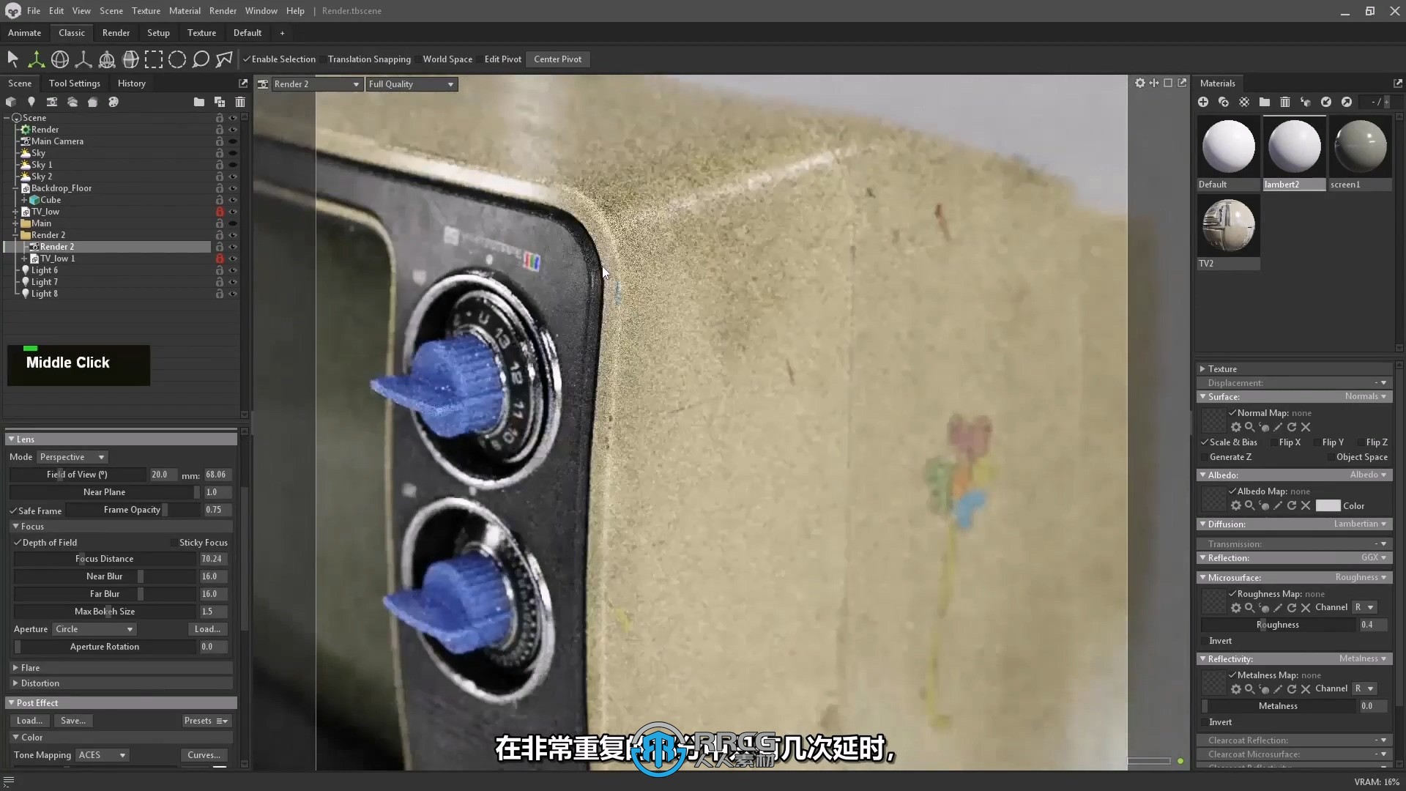Image resolution: width=1406 pixels, height=791 pixels.
Task: Open the Curves... editor
Action: (204, 755)
